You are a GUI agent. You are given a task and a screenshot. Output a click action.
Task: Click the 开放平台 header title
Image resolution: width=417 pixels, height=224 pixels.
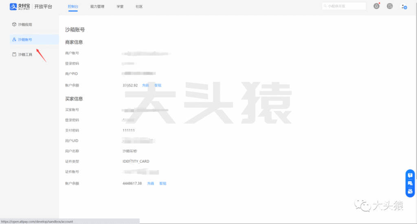point(43,7)
